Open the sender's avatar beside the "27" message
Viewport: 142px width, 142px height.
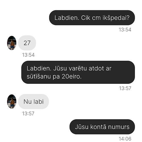coord(12,43)
